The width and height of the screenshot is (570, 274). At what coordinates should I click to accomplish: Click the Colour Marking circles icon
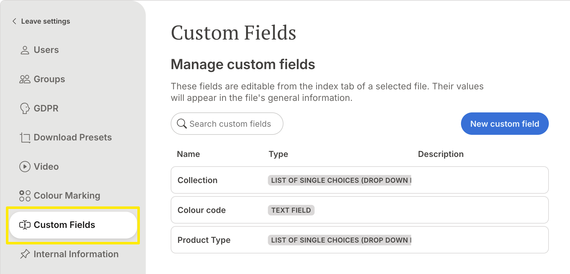(x=25, y=196)
